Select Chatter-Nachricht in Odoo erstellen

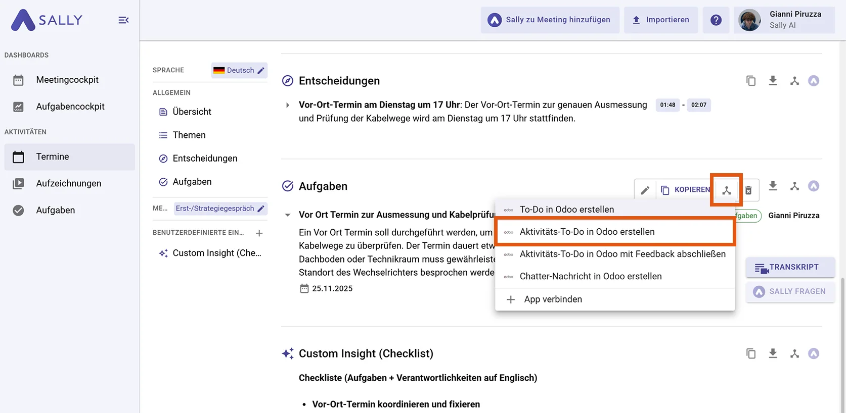pos(615,276)
